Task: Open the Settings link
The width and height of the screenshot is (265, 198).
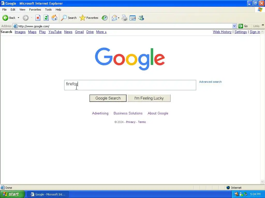Action: (240, 32)
